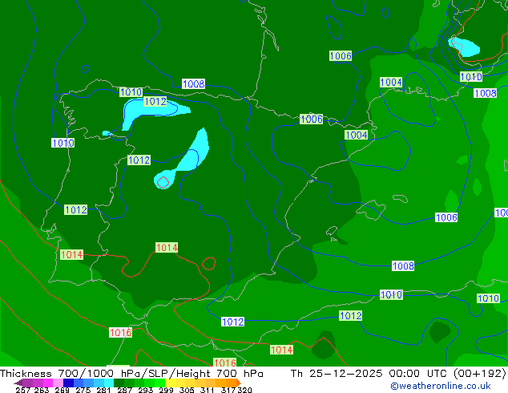508x393 pixels.
Task: Click the dark navy blue legend swatch
Action: [x=68, y=383]
